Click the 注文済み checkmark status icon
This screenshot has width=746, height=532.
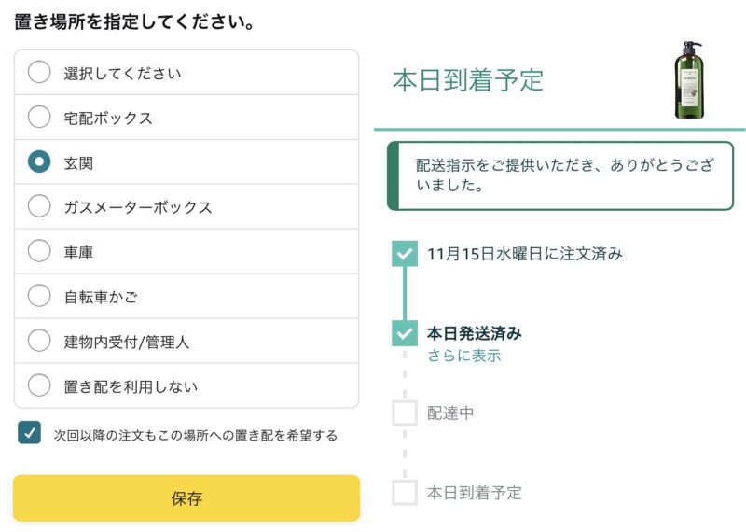[x=405, y=253]
